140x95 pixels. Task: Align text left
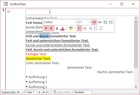coord(79,28)
